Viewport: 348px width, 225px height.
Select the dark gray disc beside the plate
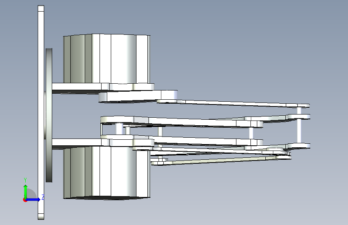tap(49, 115)
